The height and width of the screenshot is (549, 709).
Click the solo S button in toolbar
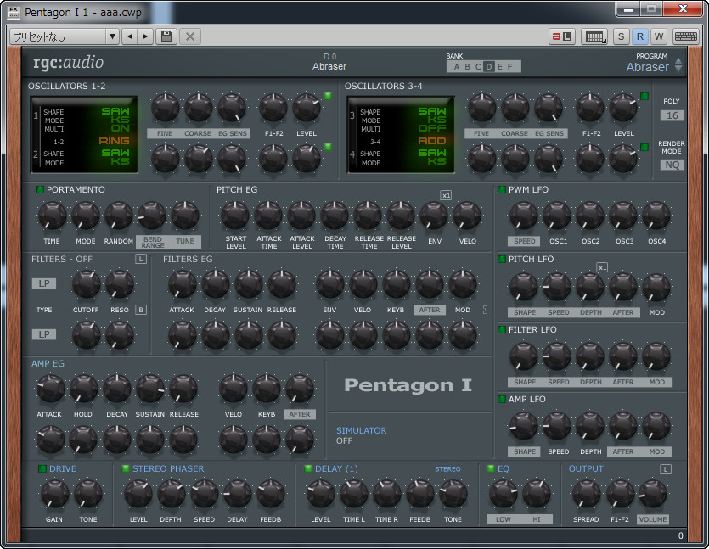pos(621,36)
